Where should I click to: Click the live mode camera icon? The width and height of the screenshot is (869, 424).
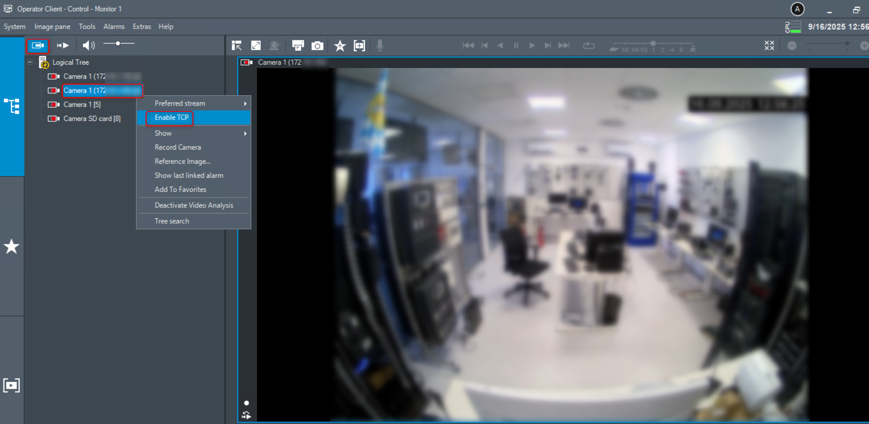tap(38, 45)
